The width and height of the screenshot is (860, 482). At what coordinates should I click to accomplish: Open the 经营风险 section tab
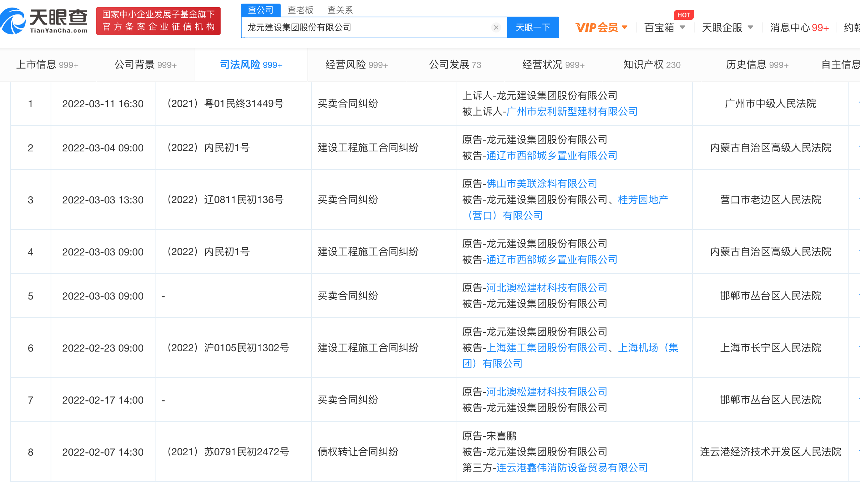click(x=356, y=65)
